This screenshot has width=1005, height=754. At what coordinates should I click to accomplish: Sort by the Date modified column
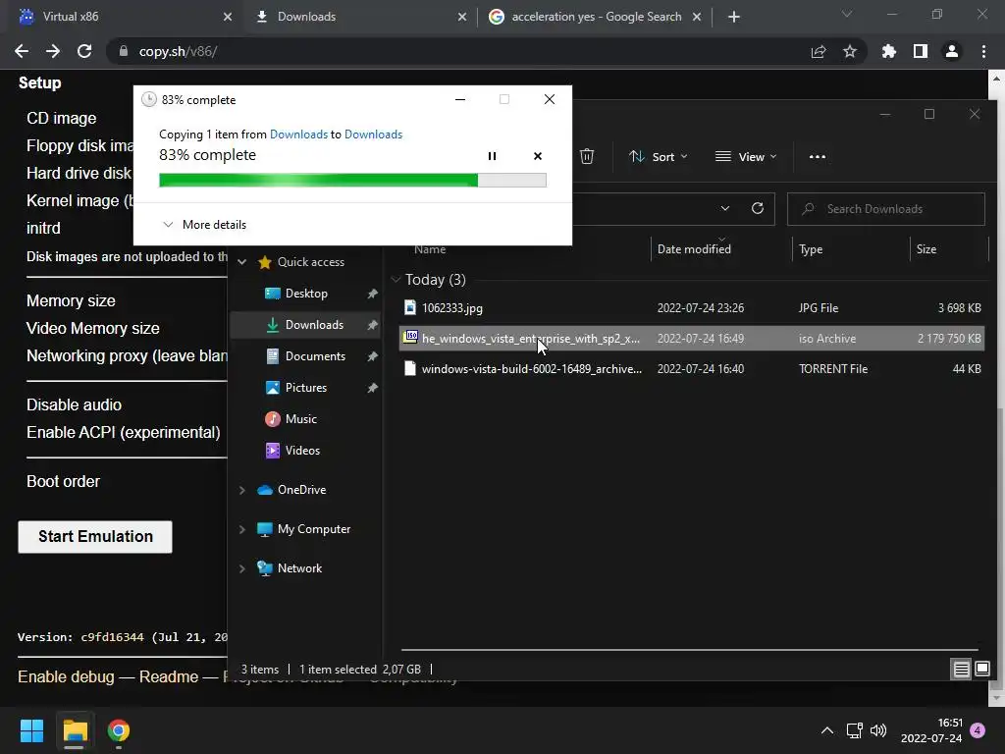coord(694,248)
